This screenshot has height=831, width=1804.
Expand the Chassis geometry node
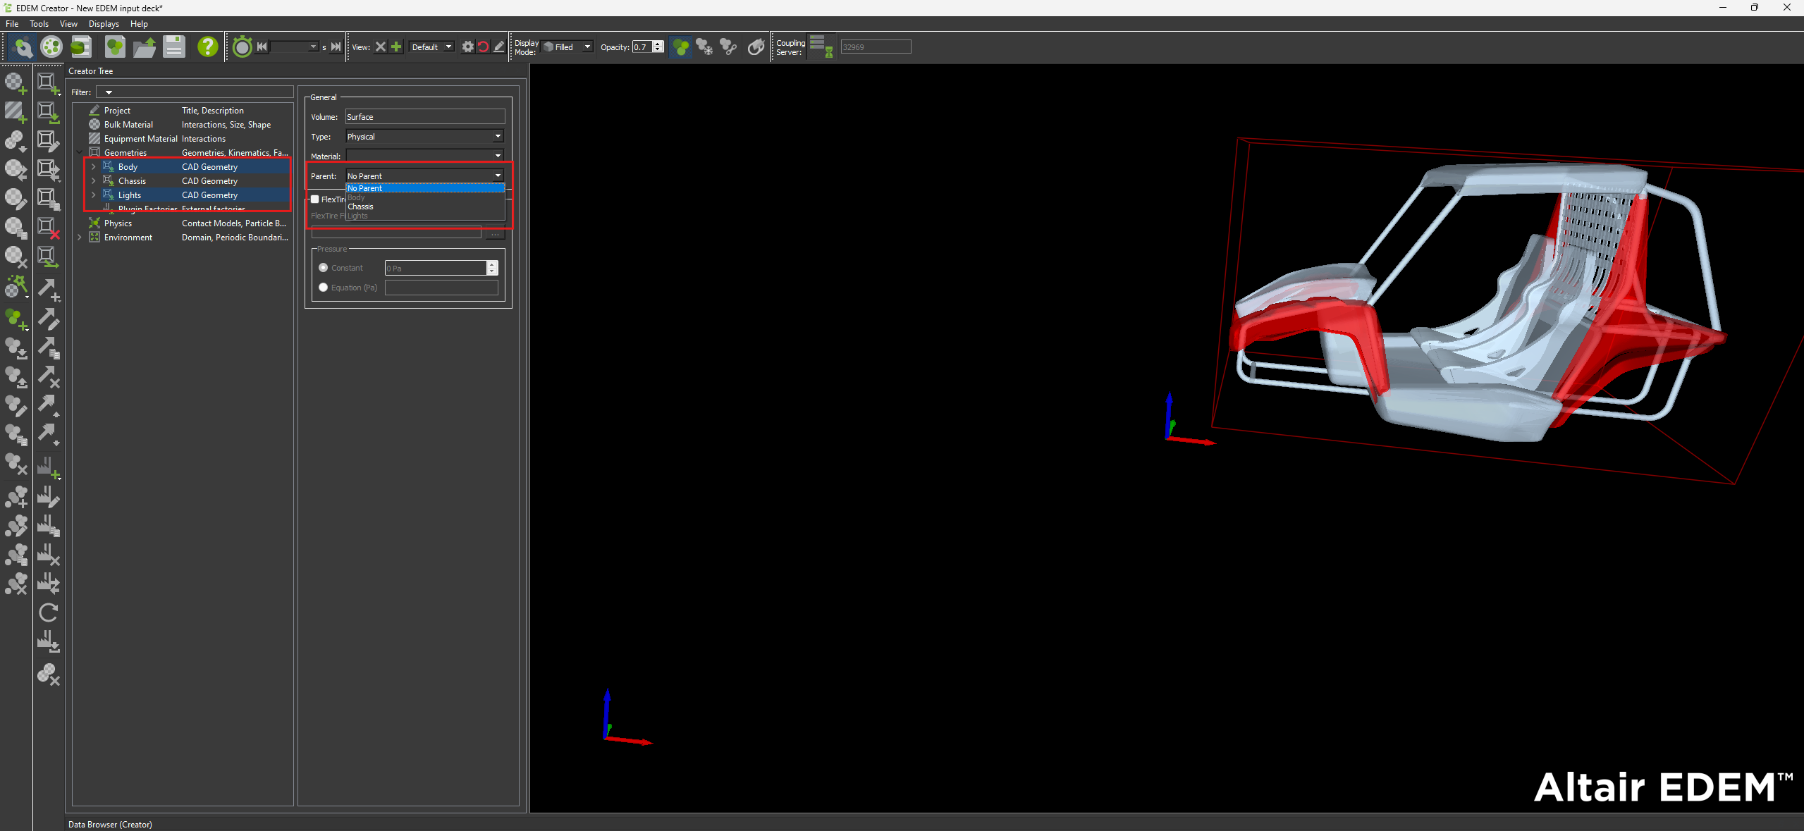pyautogui.click(x=93, y=181)
